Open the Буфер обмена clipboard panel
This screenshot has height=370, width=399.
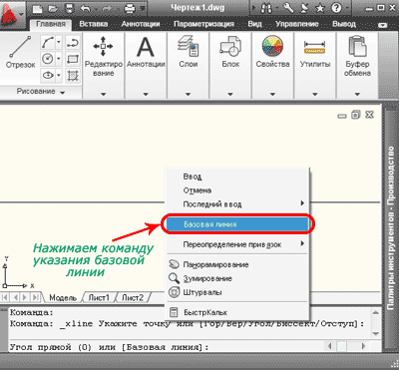click(357, 55)
